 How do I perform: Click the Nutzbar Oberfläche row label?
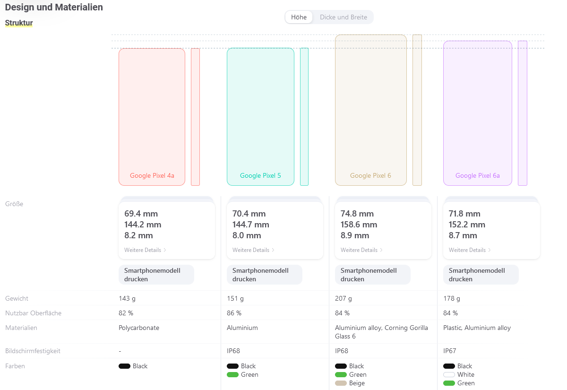pos(33,313)
